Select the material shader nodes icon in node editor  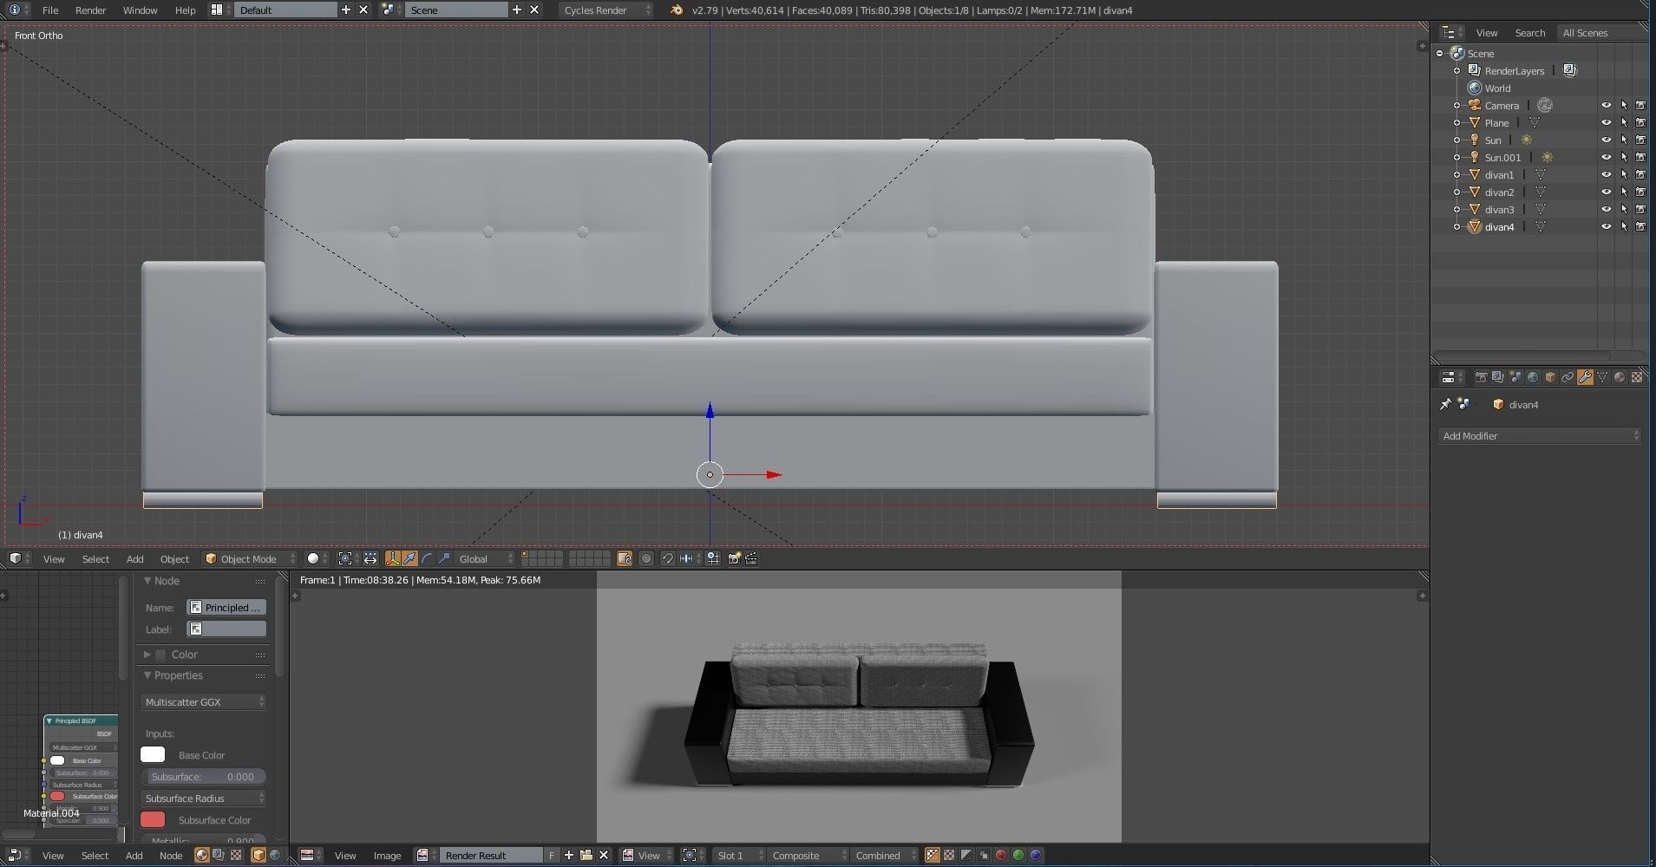(x=202, y=855)
